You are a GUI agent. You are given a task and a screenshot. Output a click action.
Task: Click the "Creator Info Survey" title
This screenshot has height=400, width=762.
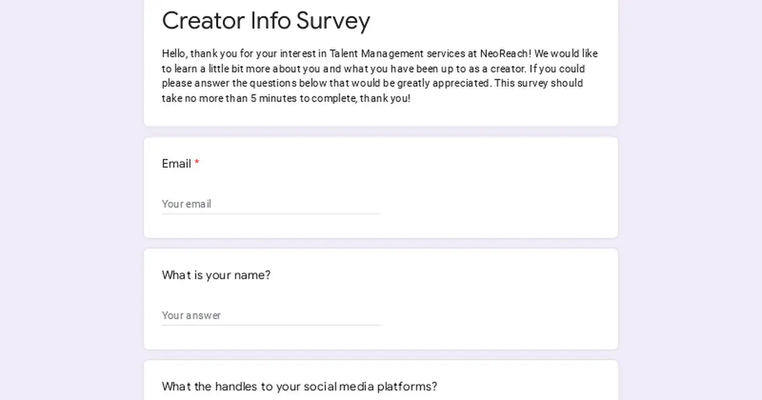(266, 21)
